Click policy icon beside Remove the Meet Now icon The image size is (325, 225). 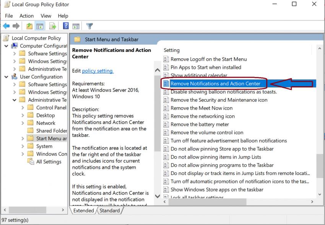[x=166, y=108]
